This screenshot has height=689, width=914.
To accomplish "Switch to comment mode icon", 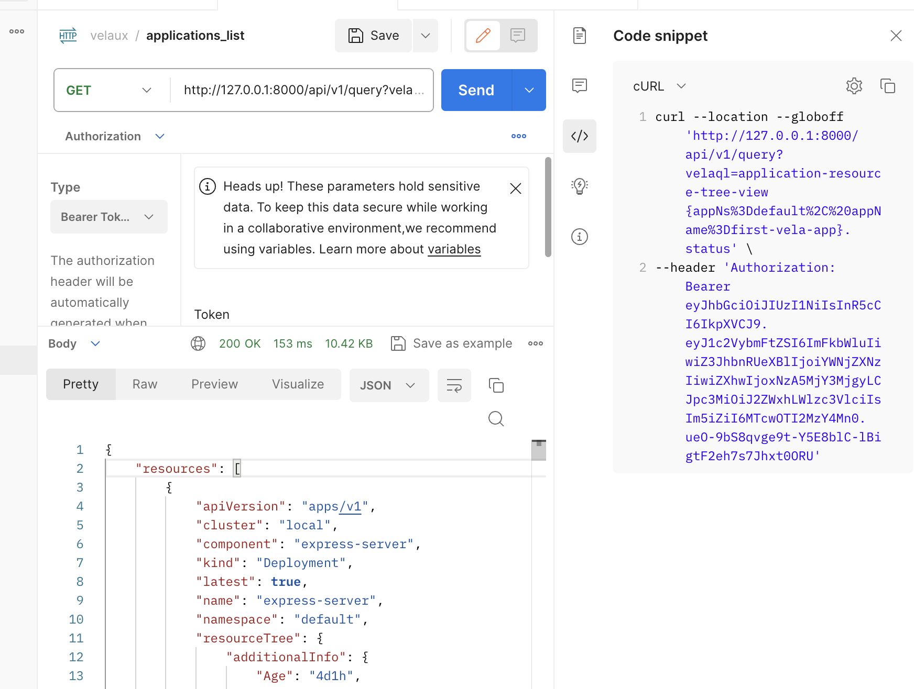I will 518,36.
